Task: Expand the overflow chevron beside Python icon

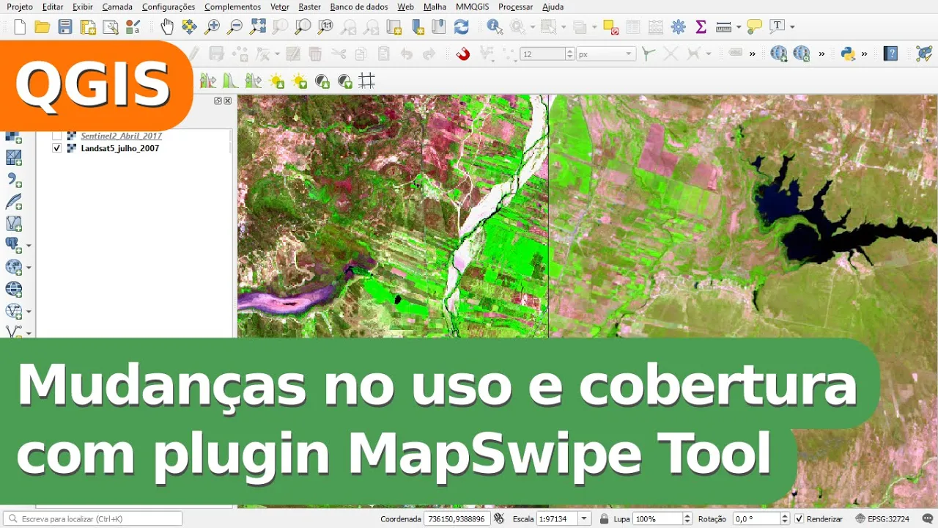Action: point(865,54)
